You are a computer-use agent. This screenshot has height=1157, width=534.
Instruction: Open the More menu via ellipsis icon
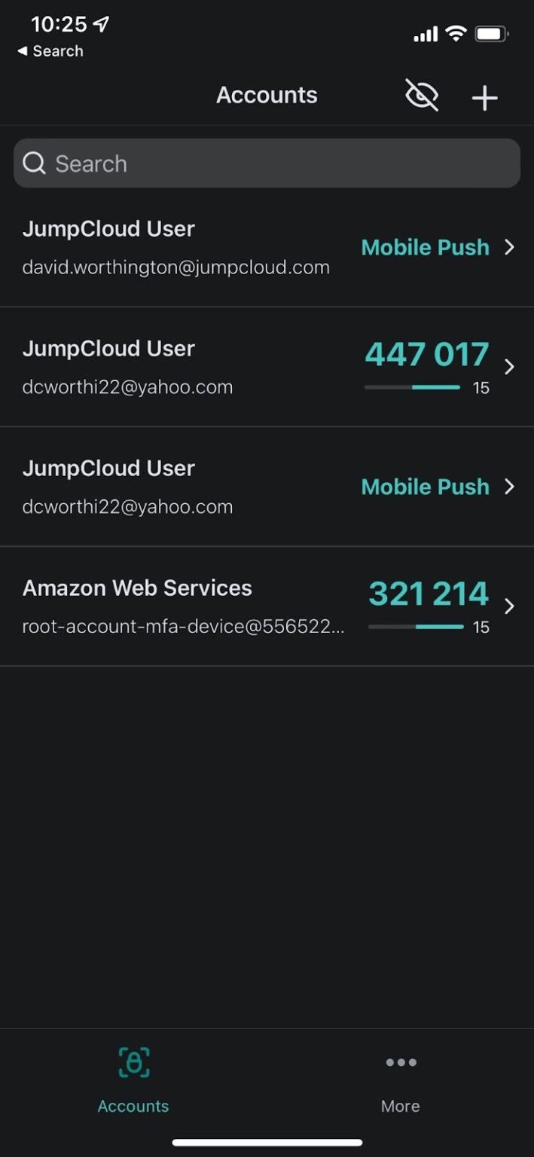pyautogui.click(x=400, y=1062)
